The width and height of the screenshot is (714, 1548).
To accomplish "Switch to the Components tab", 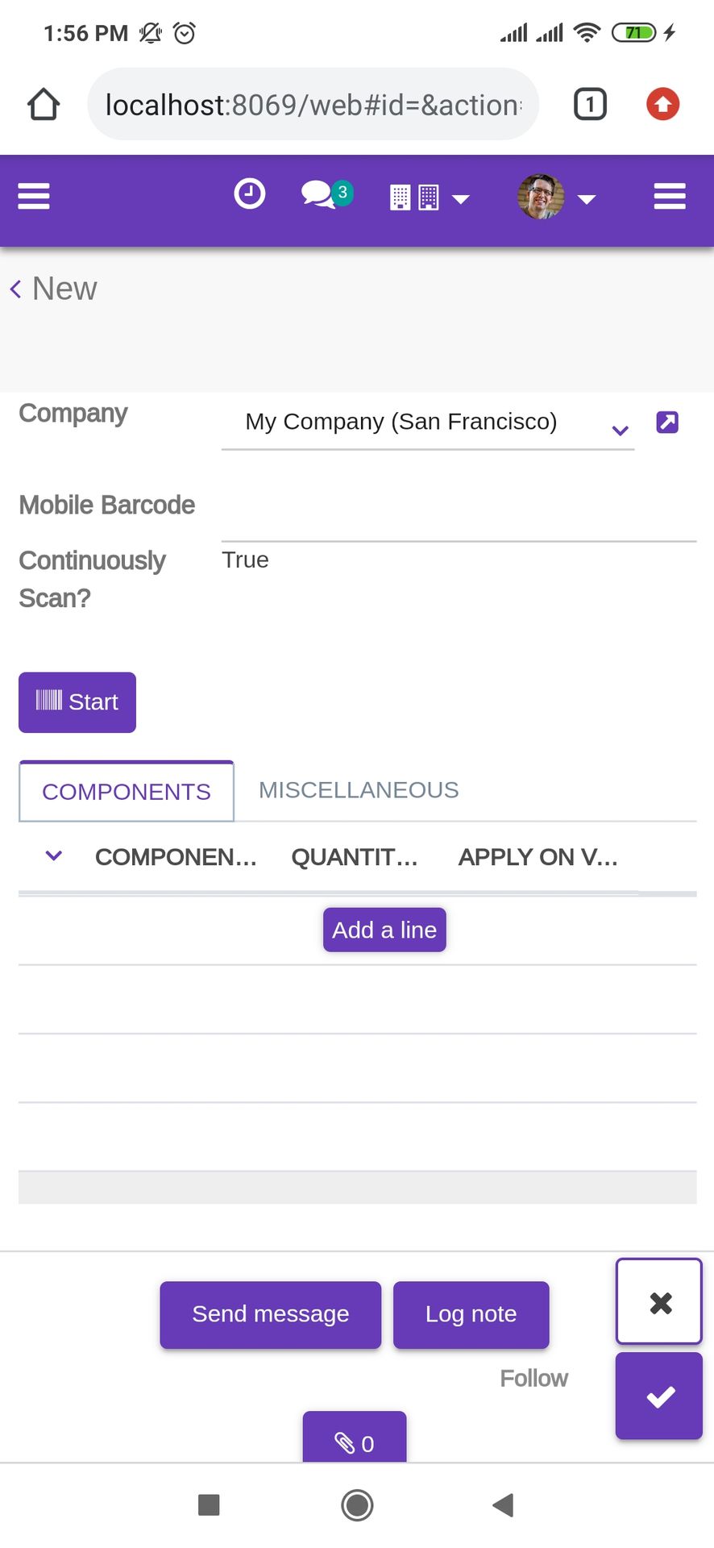I will click(127, 792).
